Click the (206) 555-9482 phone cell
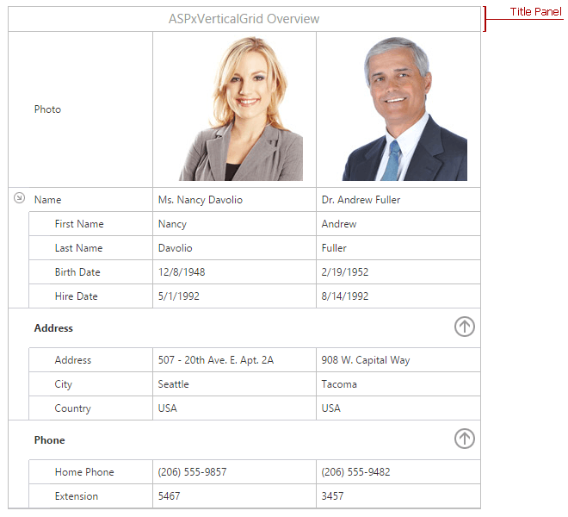This screenshot has height=517, width=568. click(398, 471)
